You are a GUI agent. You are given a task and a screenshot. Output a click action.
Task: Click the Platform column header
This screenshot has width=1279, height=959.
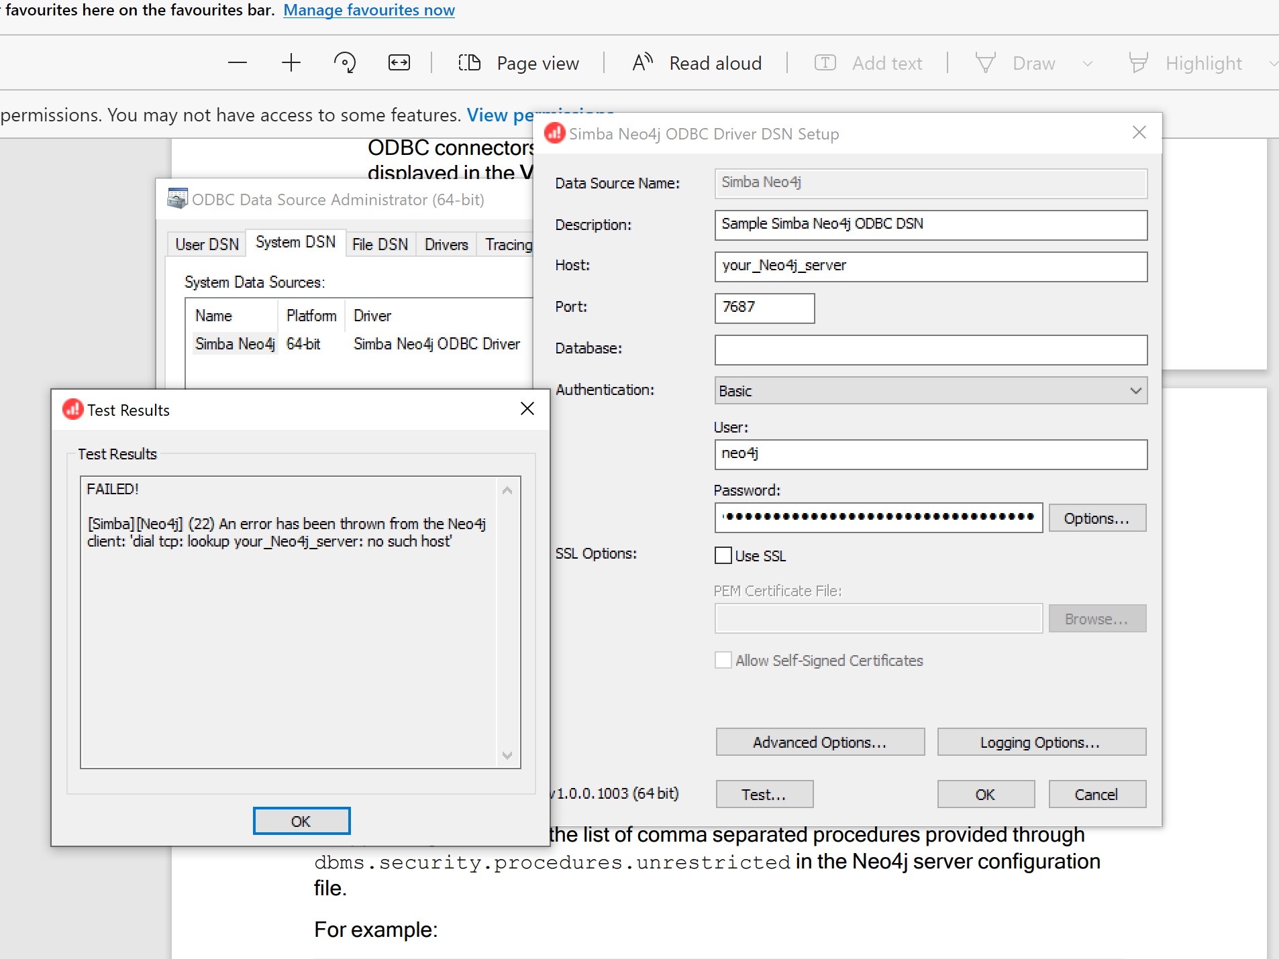pyautogui.click(x=311, y=316)
